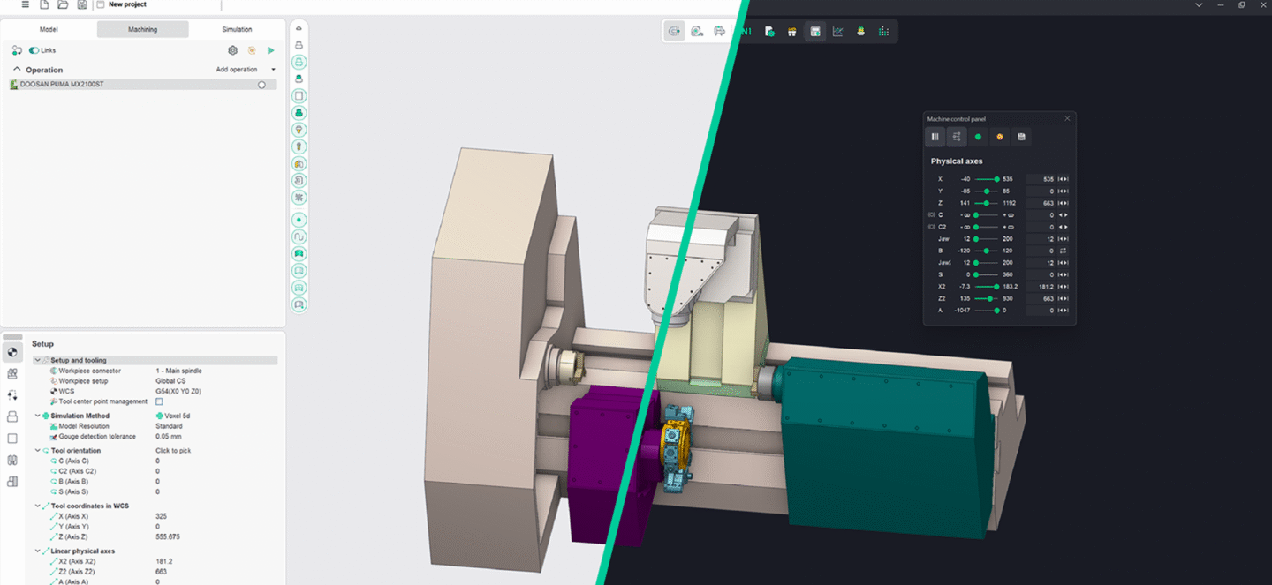Close the Machine control panel

coord(1067,118)
